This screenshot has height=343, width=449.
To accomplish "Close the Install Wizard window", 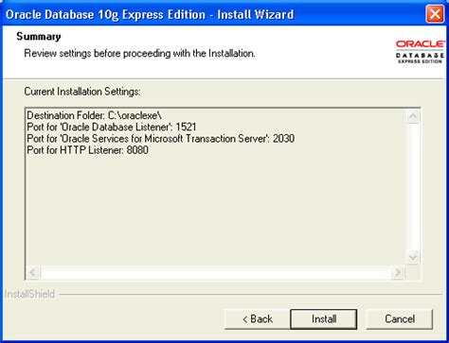I will coord(435,14).
